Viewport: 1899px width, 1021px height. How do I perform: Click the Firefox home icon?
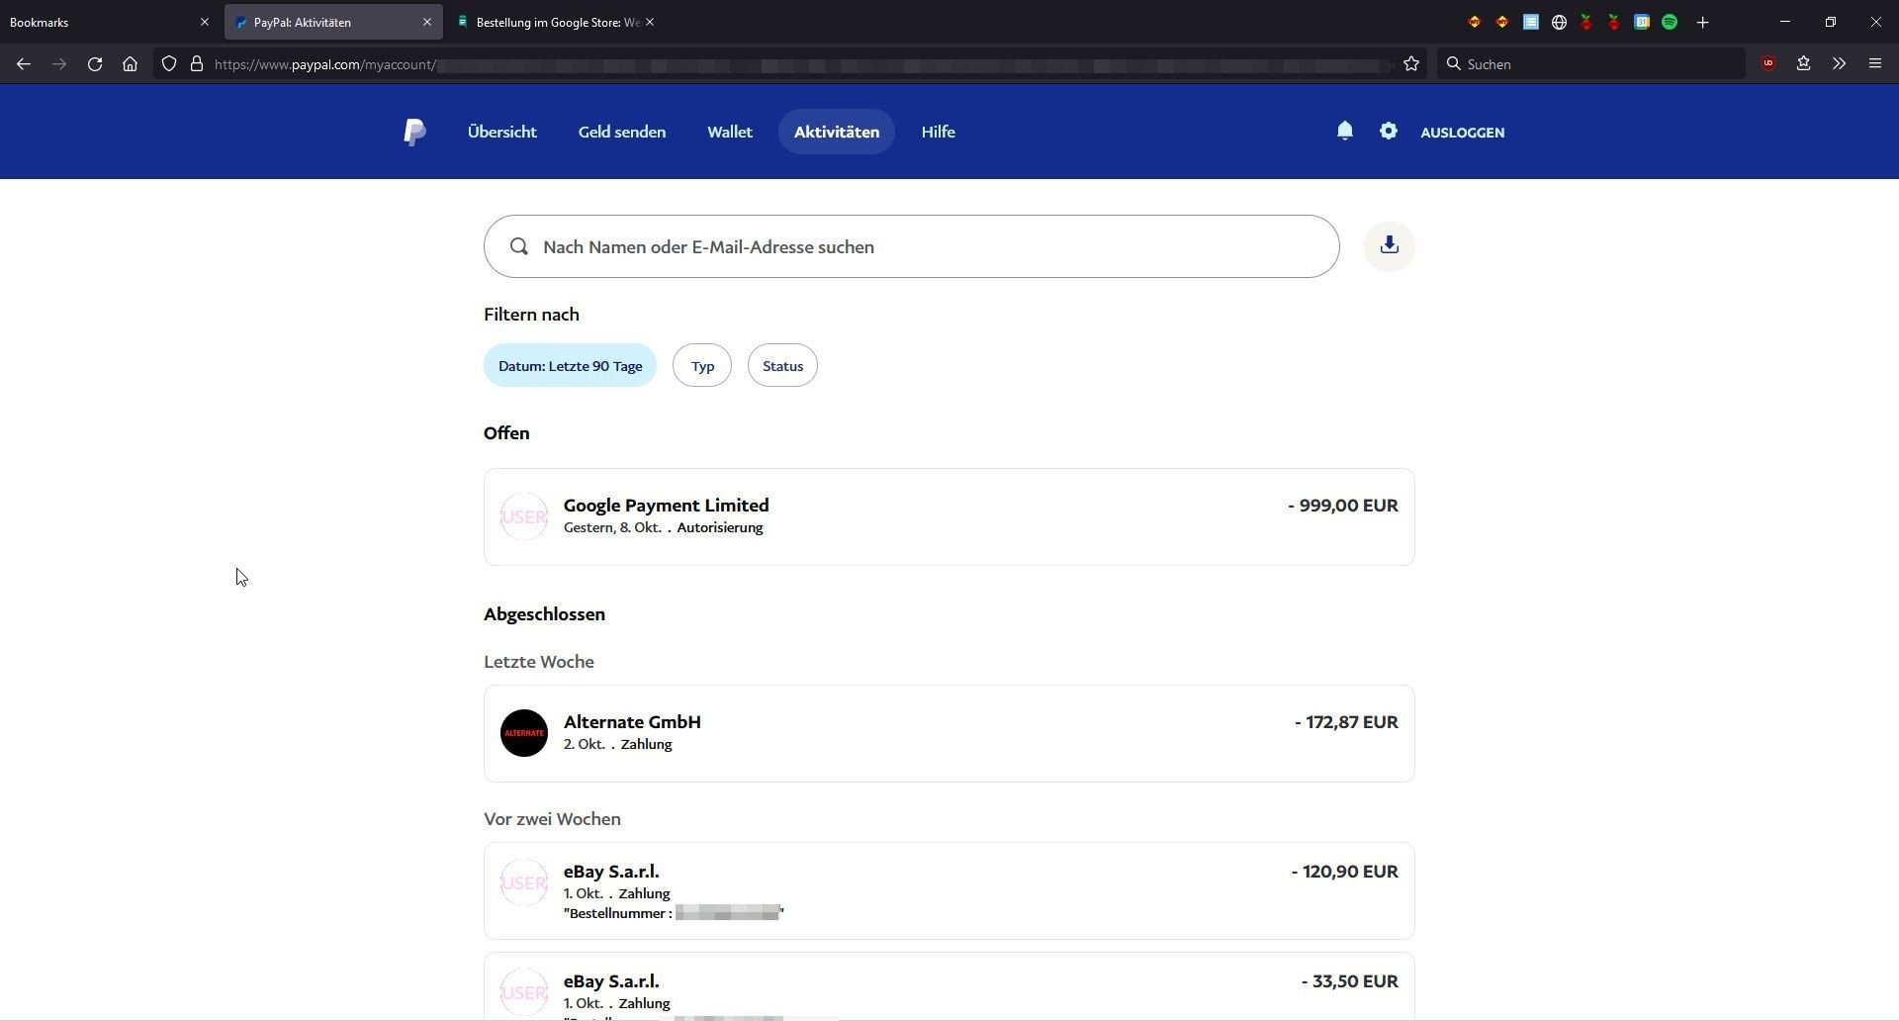[130, 64]
